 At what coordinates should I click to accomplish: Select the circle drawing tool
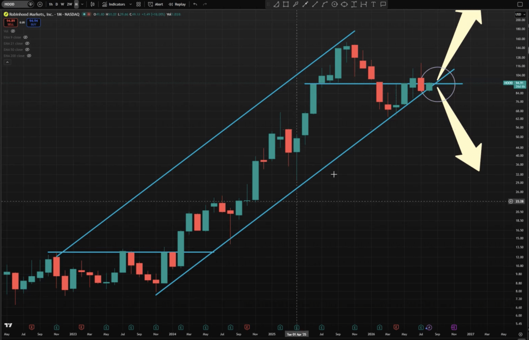click(x=335, y=4)
